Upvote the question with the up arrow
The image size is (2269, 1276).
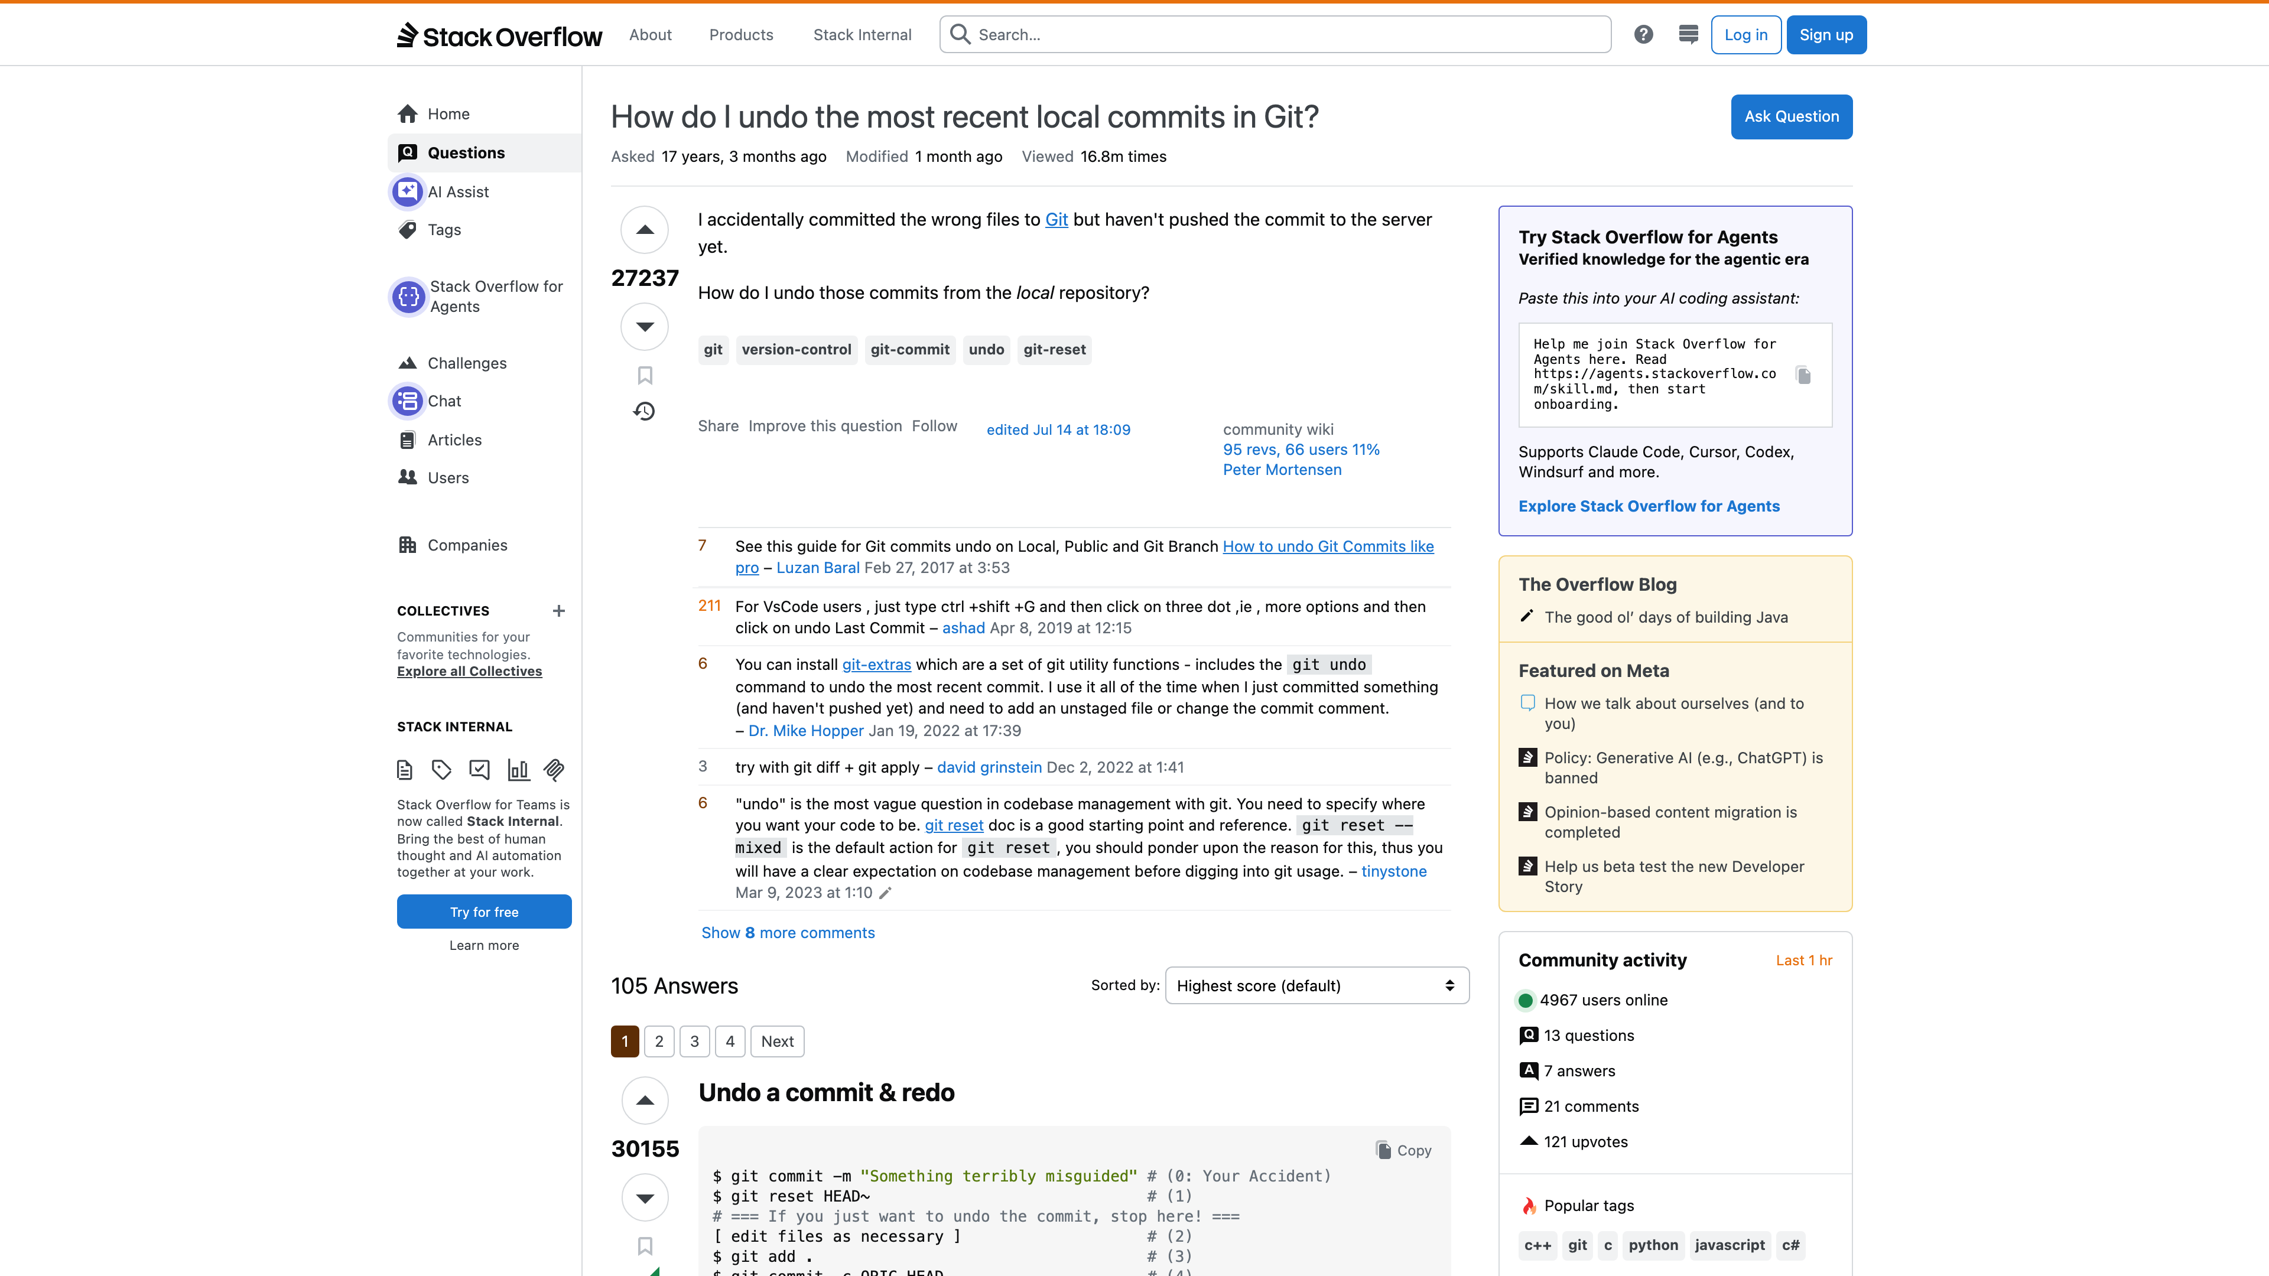tap(645, 230)
